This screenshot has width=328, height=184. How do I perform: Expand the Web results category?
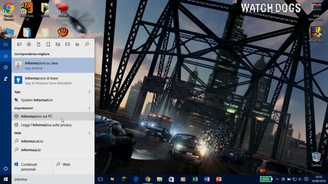[89, 133]
